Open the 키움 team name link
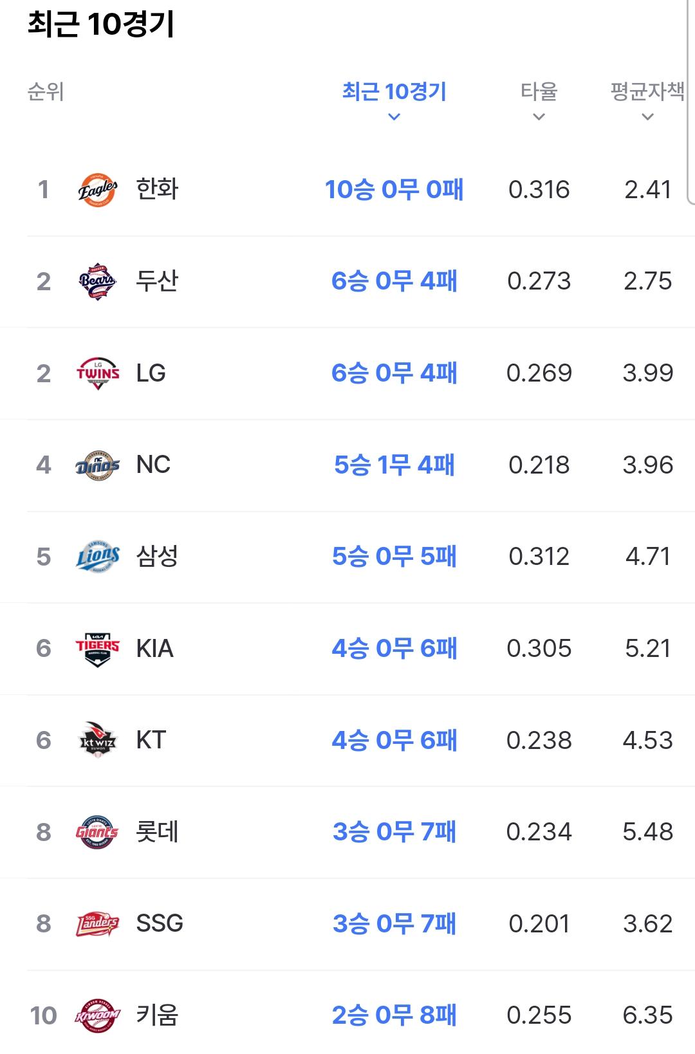Screen dimensions: 695x1054 [x=157, y=1015]
